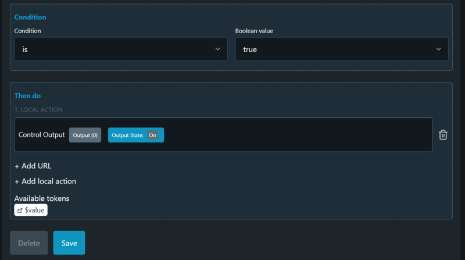Insert the $value token

[34, 210]
